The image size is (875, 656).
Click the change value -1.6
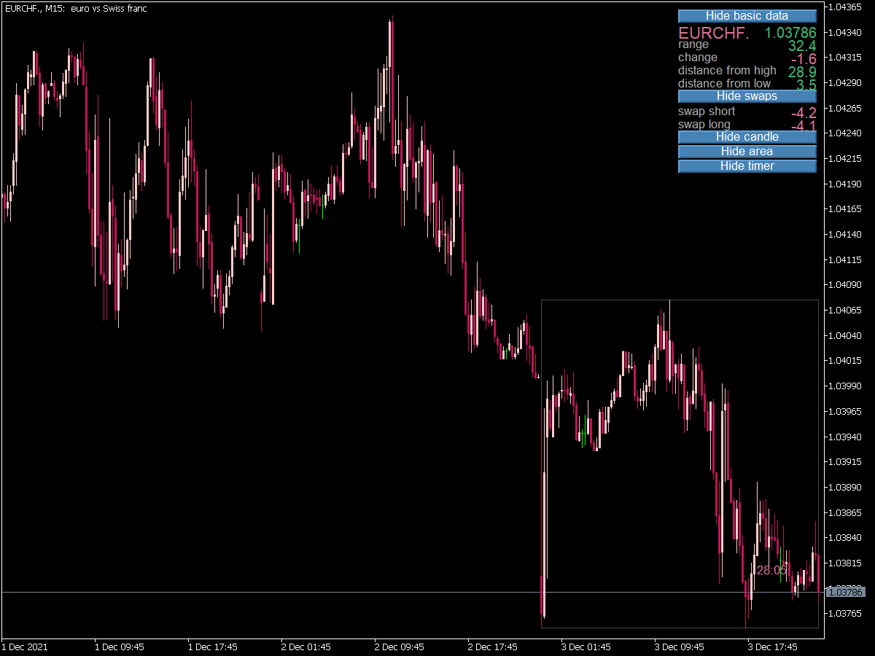click(804, 59)
